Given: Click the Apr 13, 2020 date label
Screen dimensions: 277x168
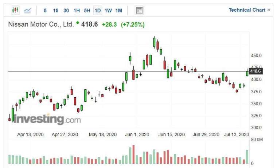Looking at the screenshot, I should pyautogui.click(x=30, y=134).
